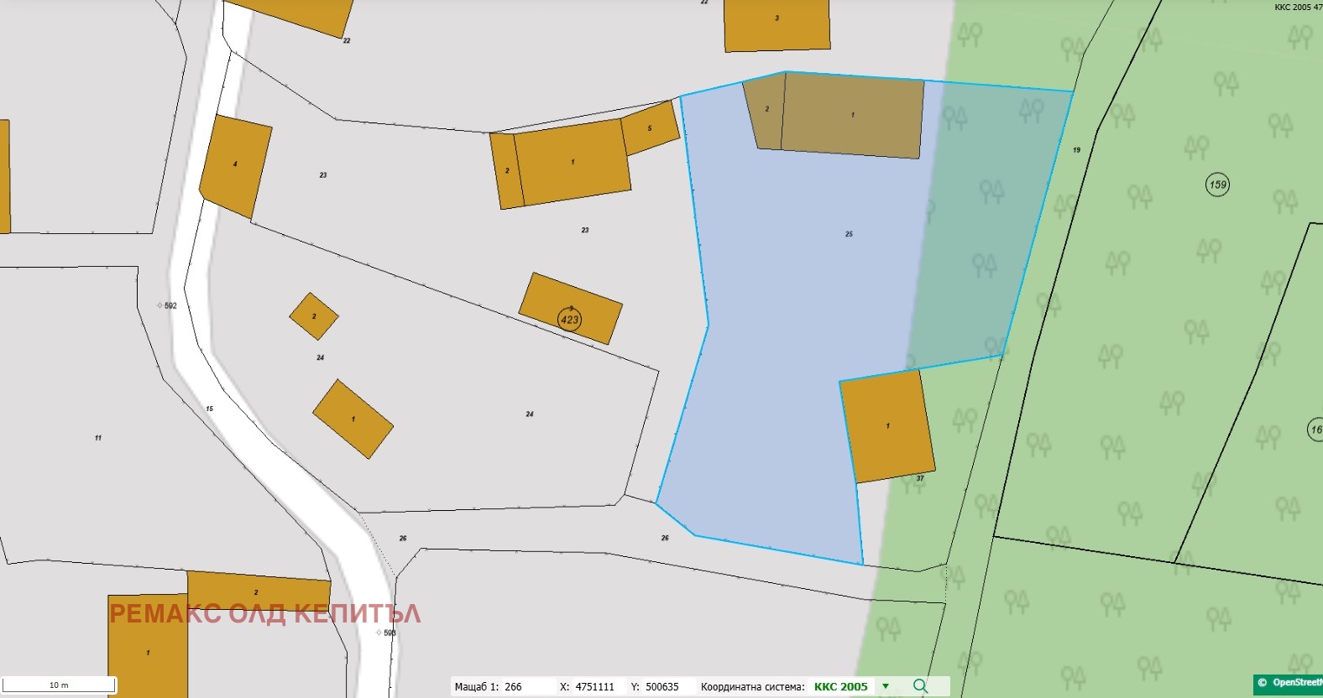Viewport: 1323px width, 698px height.
Task: Click the circled 423 quarter label
Action: pos(569,319)
